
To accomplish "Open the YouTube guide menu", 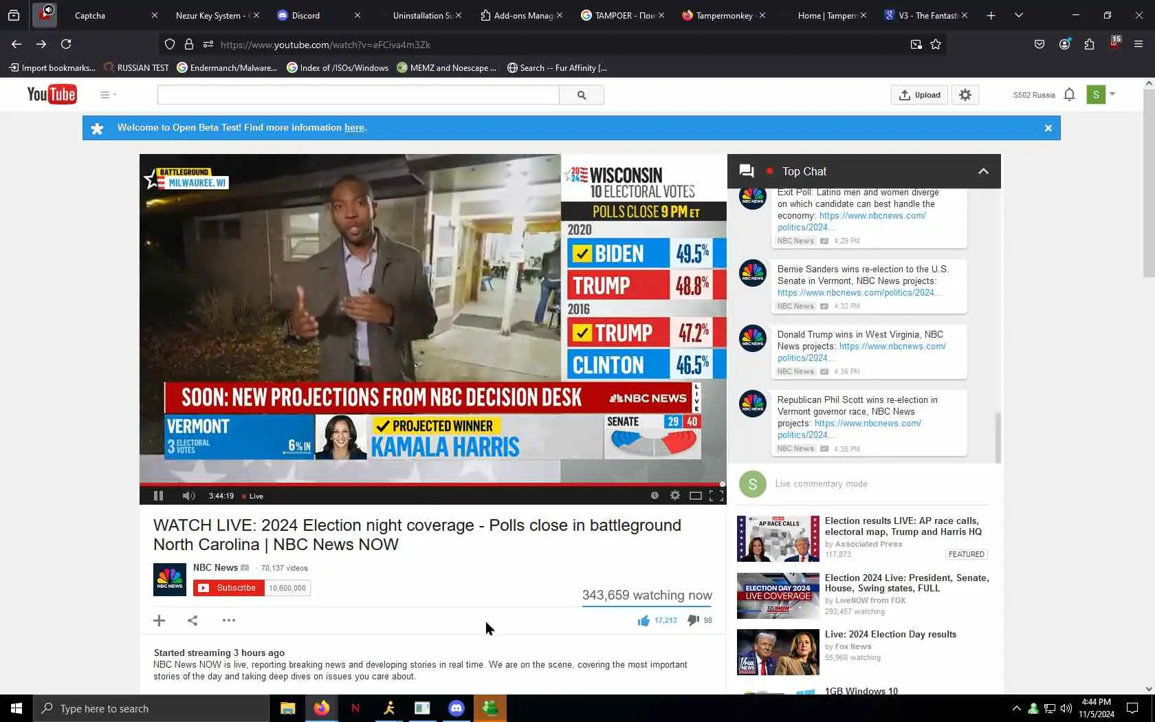I will click(108, 95).
